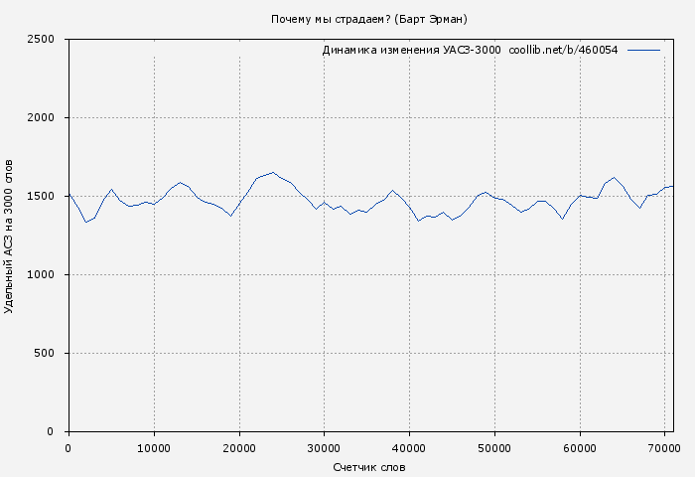
Task: Click the 70000 x-axis tick label
Action: click(665, 448)
